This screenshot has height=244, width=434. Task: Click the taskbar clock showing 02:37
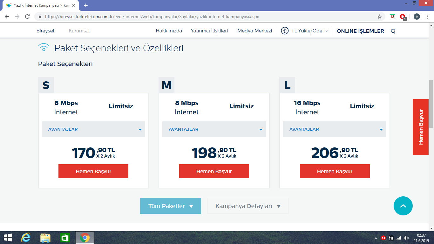tap(421, 238)
